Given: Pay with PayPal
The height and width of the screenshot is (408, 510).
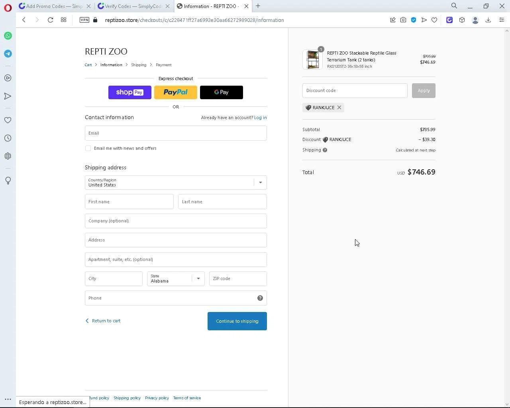Looking at the screenshot, I should pos(176,92).
